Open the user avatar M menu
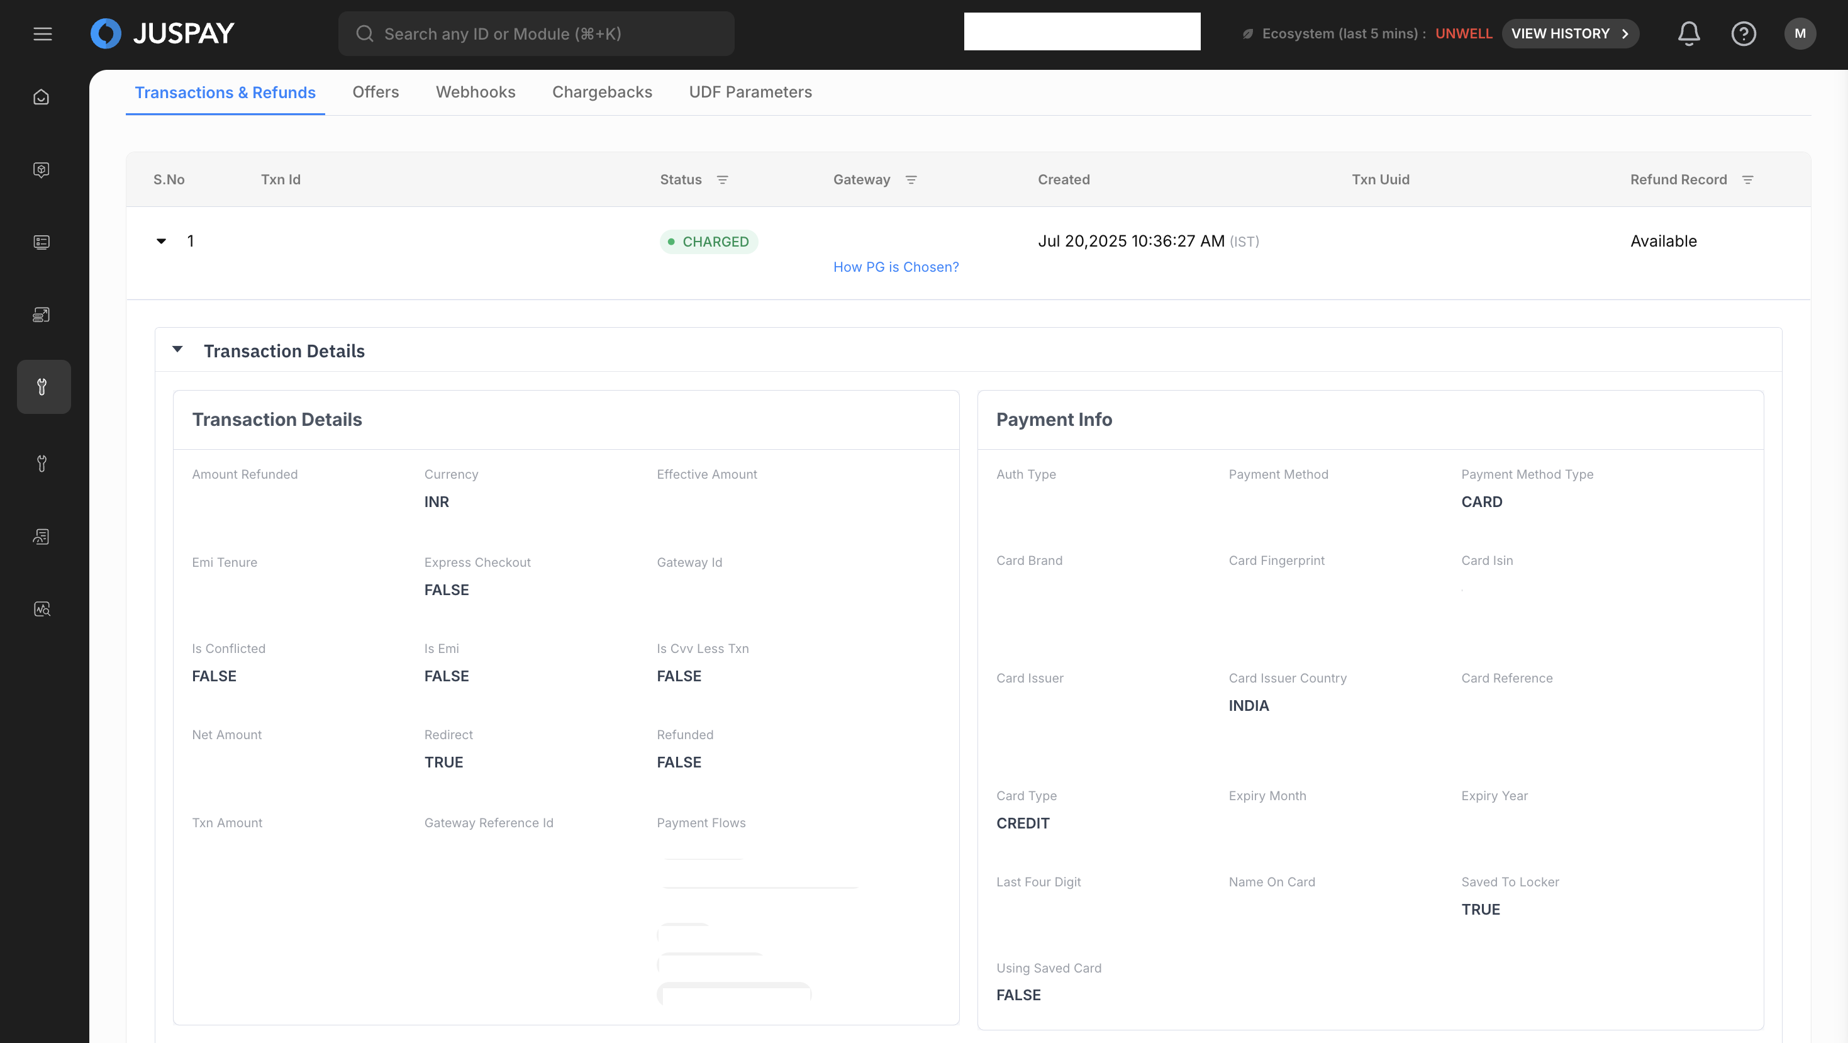Screen dimensions: 1848x1043 pyautogui.click(x=1799, y=34)
